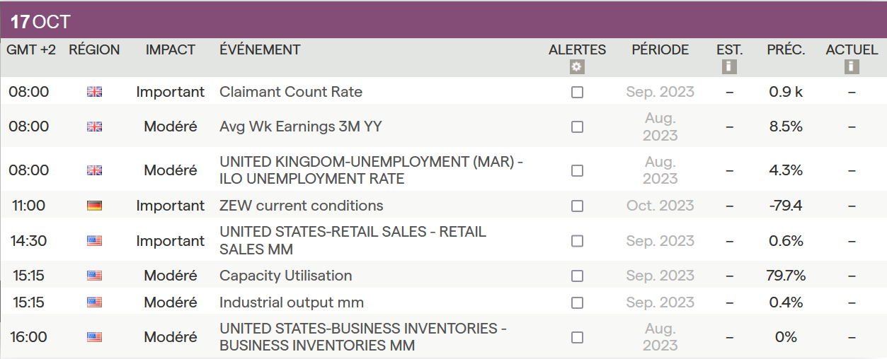Click the EST. column info icon

(729, 67)
